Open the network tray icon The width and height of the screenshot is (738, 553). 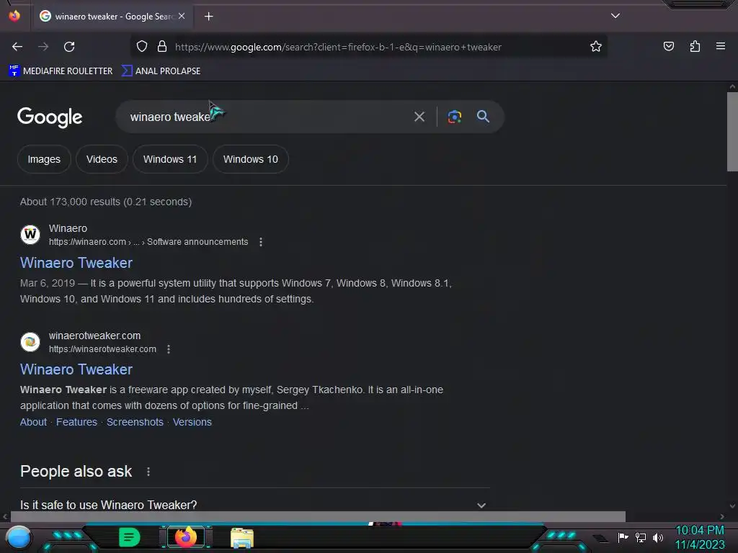point(641,537)
